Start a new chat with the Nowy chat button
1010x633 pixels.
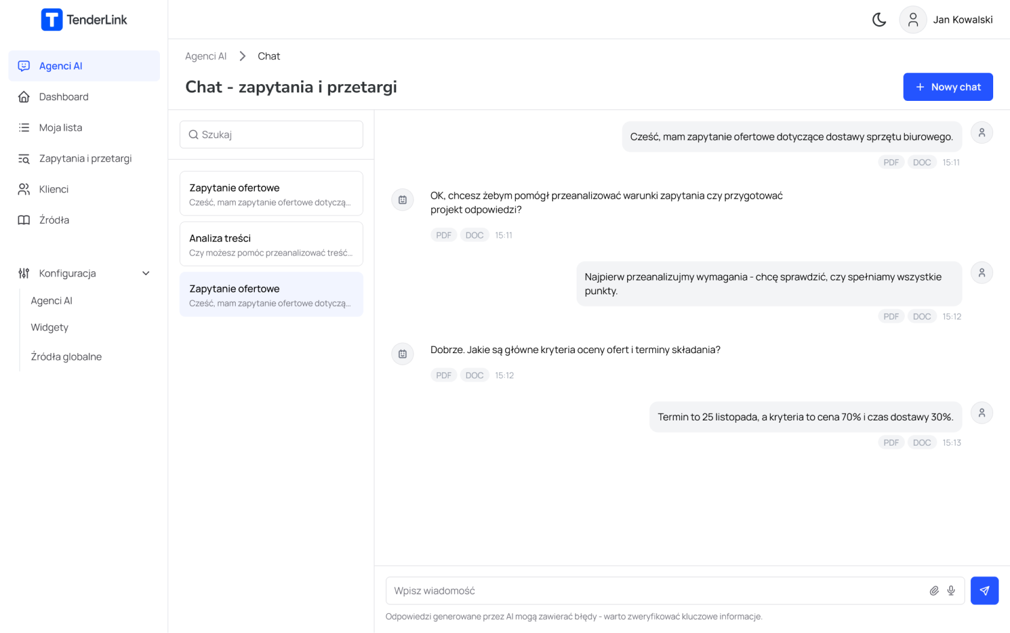pyautogui.click(x=947, y=87)
